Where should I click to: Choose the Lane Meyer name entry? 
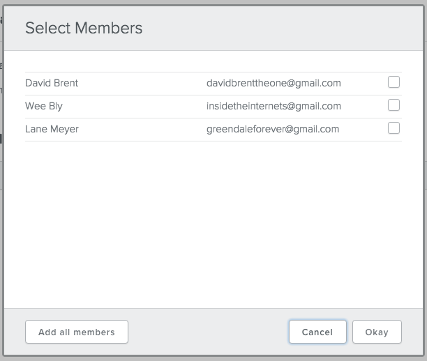[x=52, y=129]
